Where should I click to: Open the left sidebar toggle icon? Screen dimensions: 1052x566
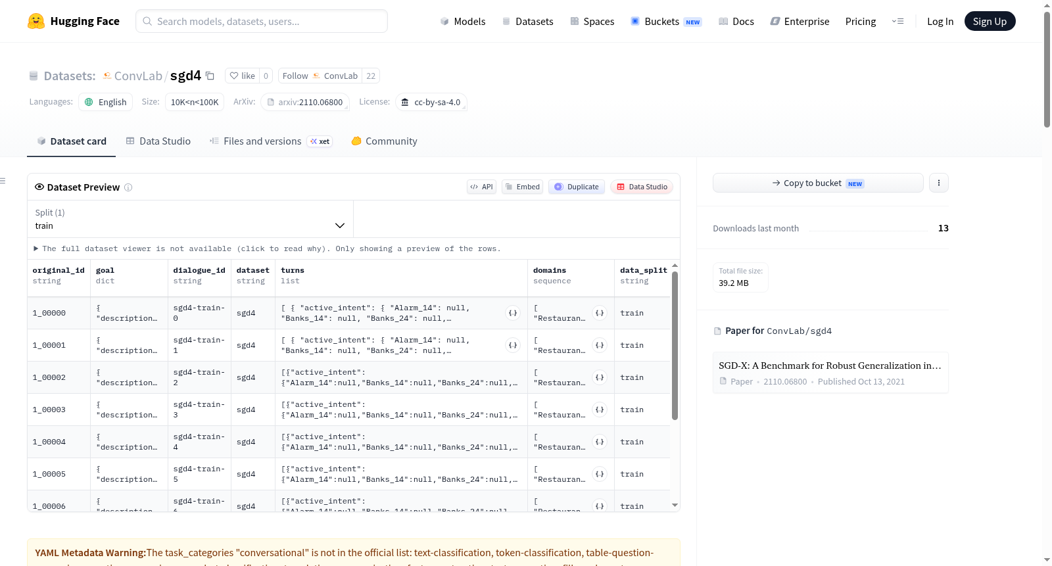3,181
